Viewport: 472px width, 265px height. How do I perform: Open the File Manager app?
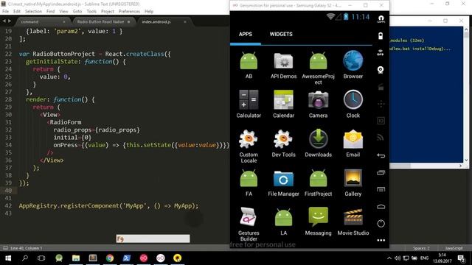point(283,183)
